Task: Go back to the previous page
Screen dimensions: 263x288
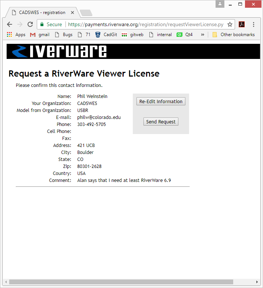Action: [x=10, y=24]
